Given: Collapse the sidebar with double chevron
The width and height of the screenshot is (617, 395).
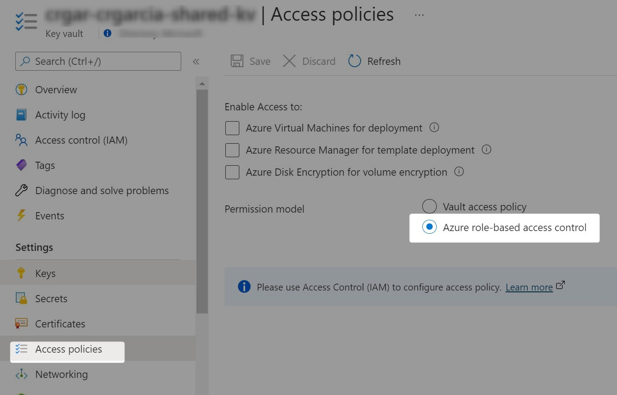Looking at the screenshot, I should click(196, 62).
